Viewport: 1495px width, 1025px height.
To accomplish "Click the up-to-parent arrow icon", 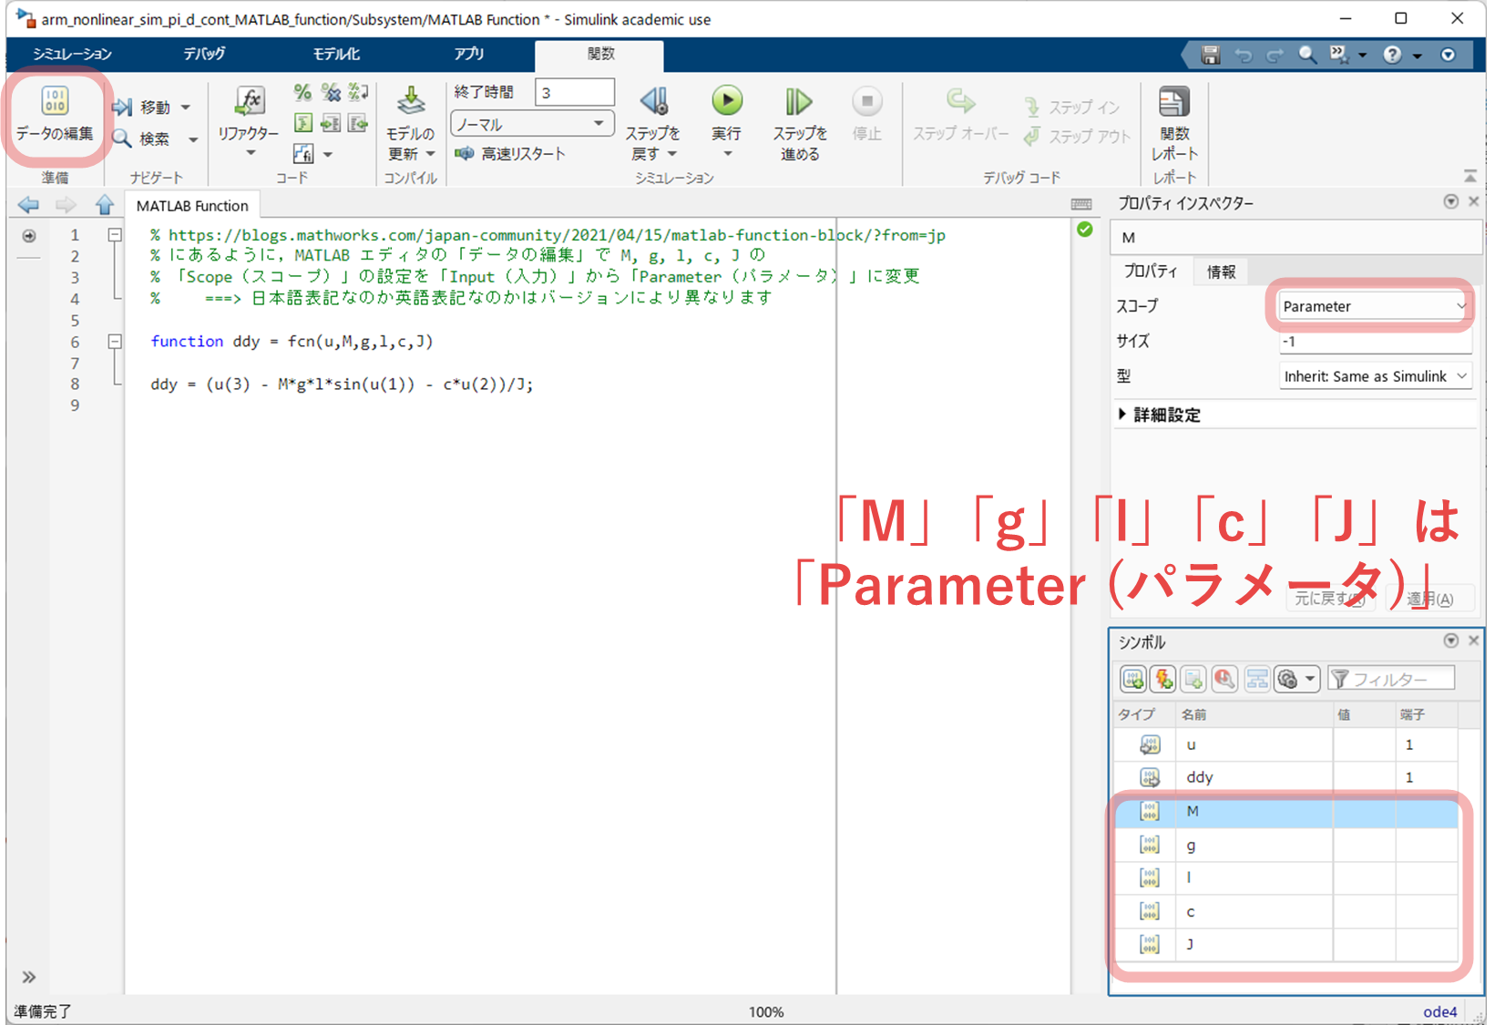I will click(x=105, y=205).
